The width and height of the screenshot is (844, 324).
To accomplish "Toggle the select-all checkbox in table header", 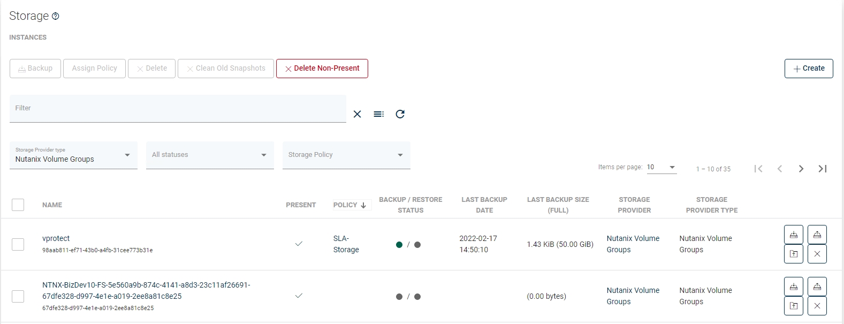I will pos(18,205).
